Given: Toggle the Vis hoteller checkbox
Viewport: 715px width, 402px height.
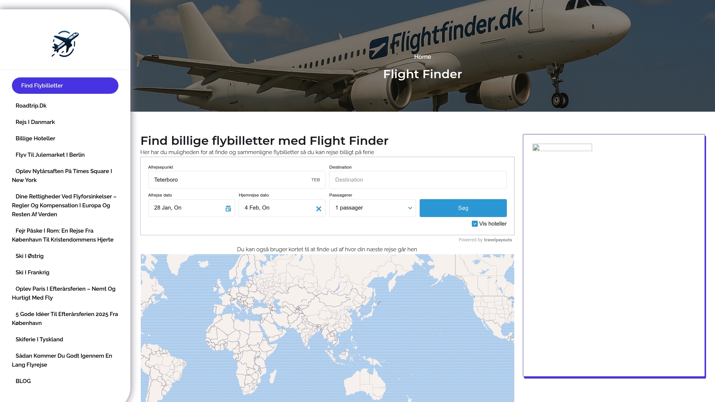Looking at the screenshot, I should [x=475, y=224].
